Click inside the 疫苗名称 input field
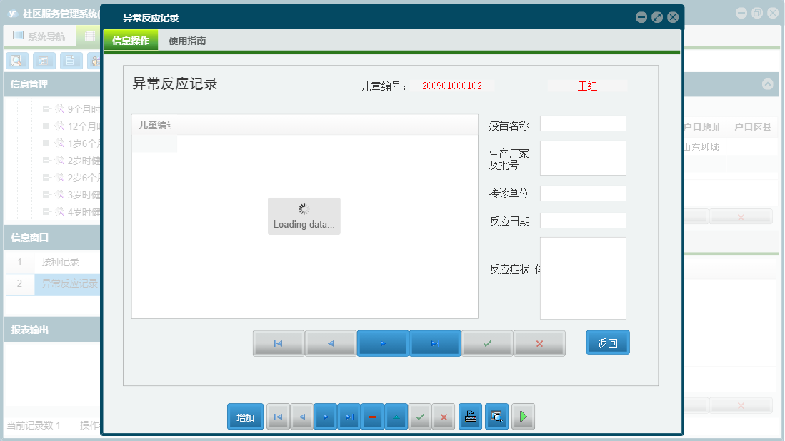The width and height of the screenshot is (785, 441). pyautogui.click(x=582, y=123)
